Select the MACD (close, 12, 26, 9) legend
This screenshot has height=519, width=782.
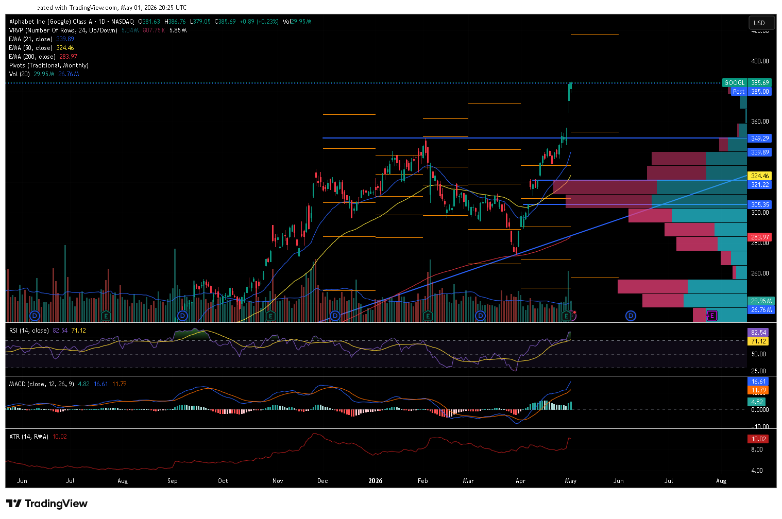(x=42, y=384)
